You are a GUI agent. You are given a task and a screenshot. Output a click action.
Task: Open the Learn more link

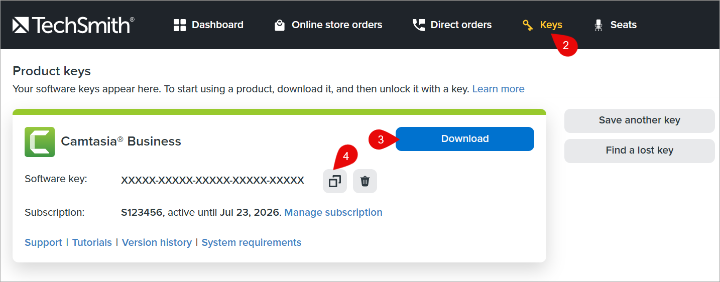click(498, 89)
